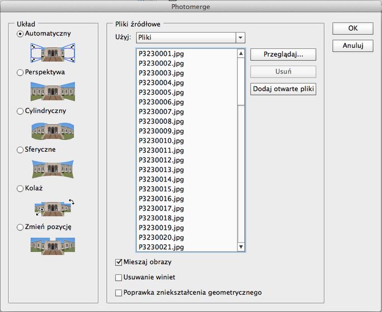Select file P3230009.jpg in list
This screenshot has height=312, width=382.
point(187,131)
